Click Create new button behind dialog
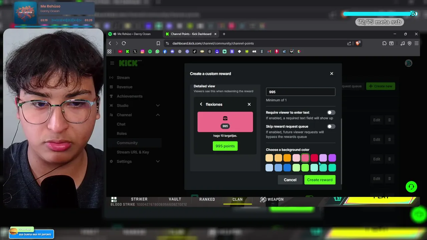 coord(381,86)
